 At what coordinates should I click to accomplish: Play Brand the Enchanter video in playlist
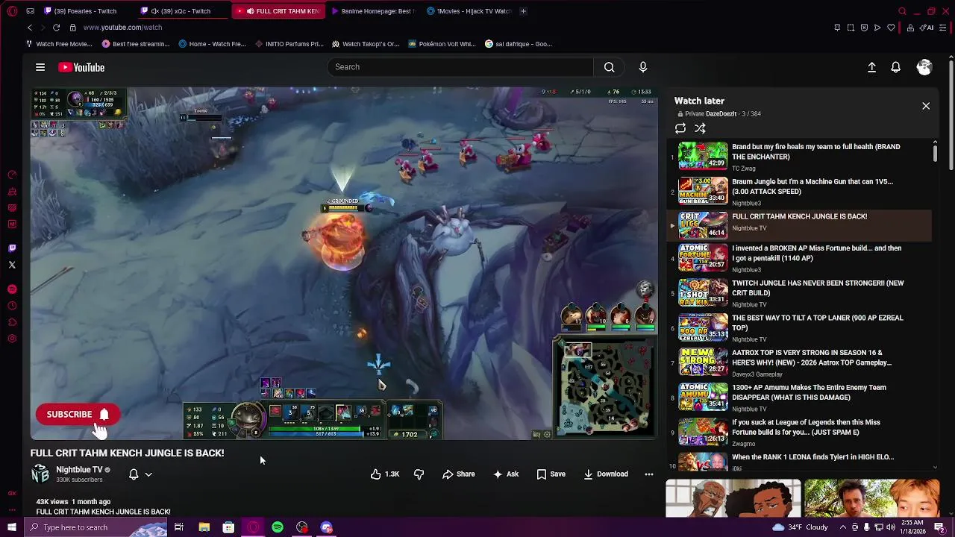[x=798, y=157]
